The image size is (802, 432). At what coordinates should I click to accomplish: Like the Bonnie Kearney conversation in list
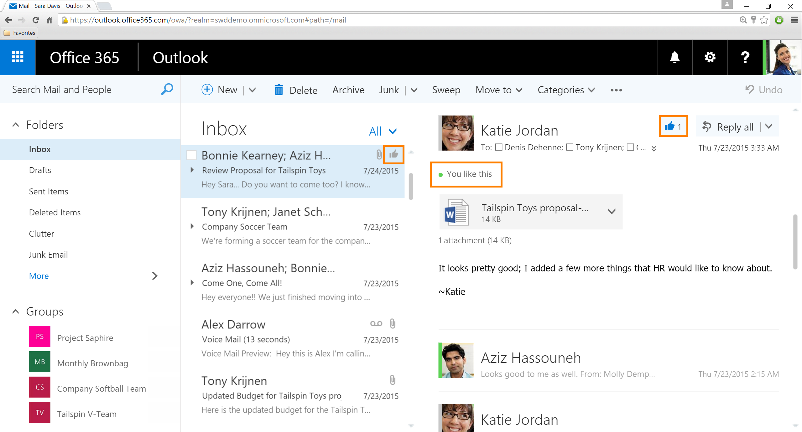pos(394,154)
